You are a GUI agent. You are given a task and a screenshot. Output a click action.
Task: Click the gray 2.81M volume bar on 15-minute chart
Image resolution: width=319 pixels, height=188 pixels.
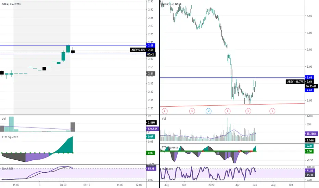(73, 127)
